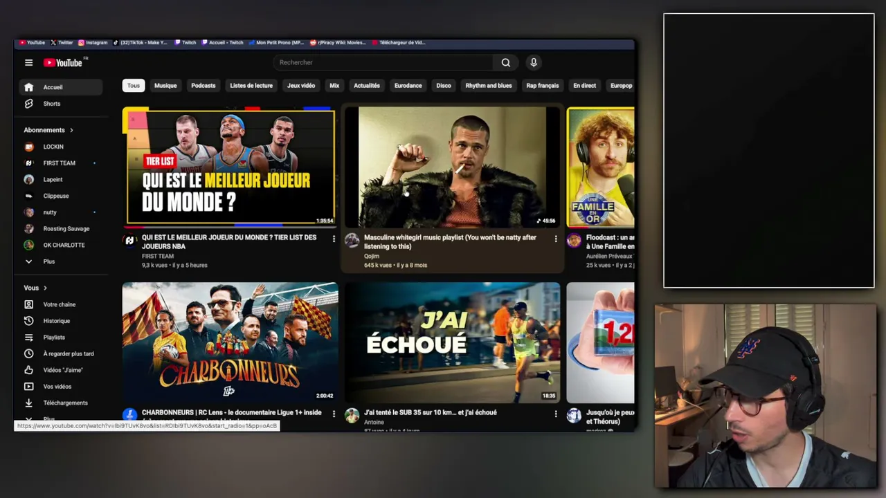Open the Instagram bookmark
This screenshot has width=886, height=498.
(93, 42)
